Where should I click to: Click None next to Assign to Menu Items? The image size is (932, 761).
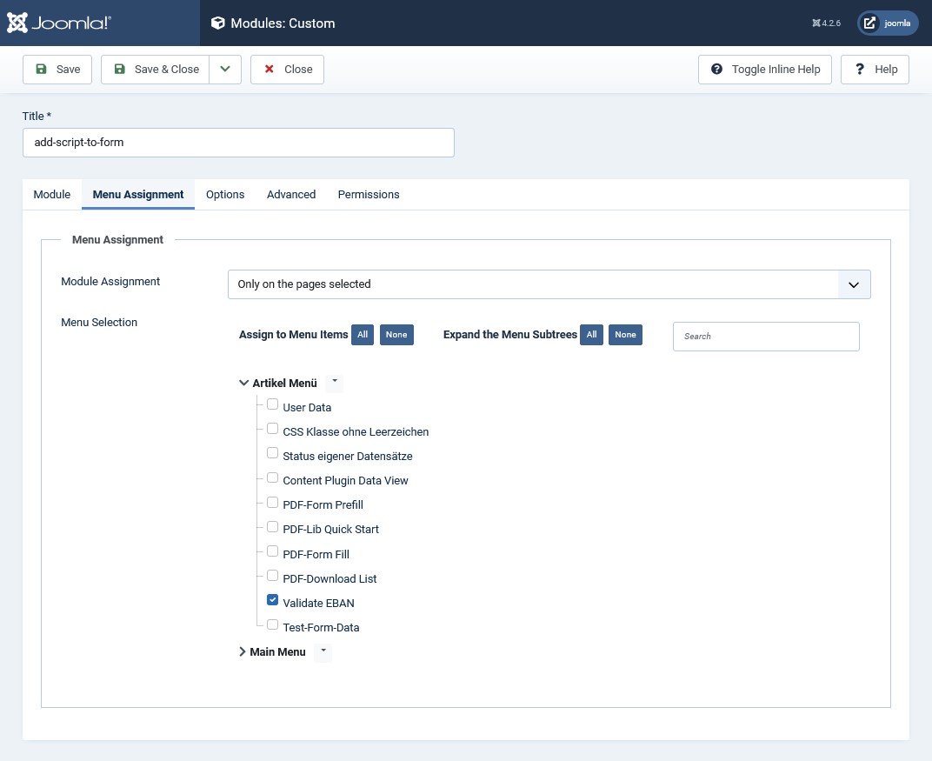pos(396,335)
